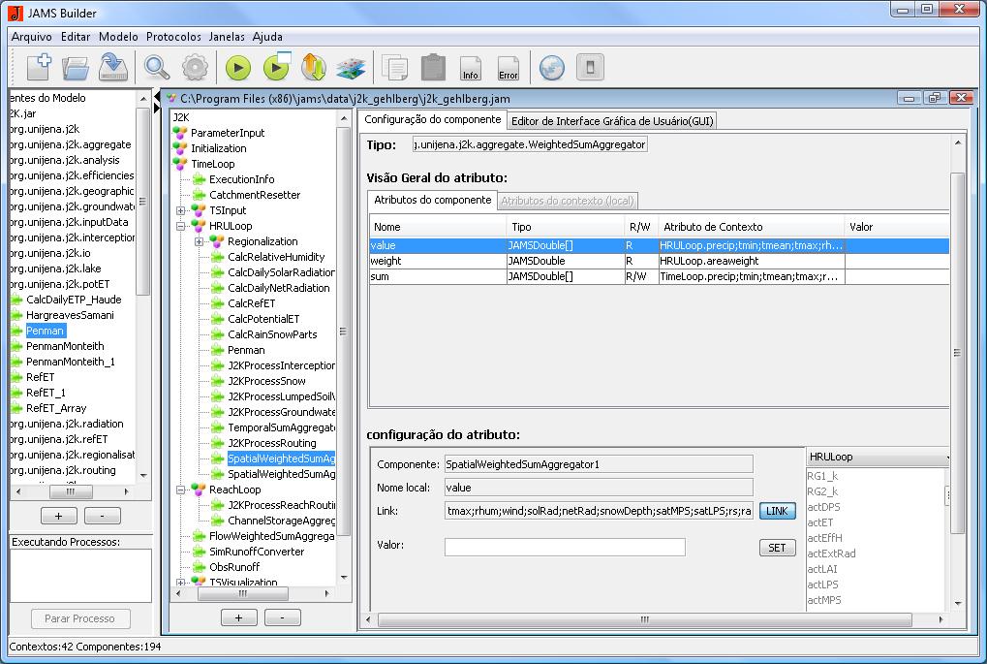Click the New model file icon

point(39,68)
